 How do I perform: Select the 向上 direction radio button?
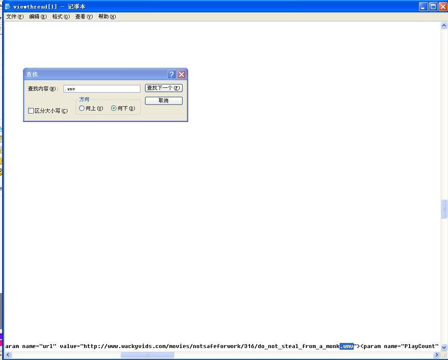[x=82, y=108]
